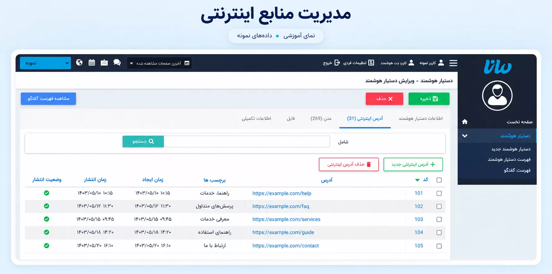Toggle the select-all checkbox in table header

tap(439, 180)
